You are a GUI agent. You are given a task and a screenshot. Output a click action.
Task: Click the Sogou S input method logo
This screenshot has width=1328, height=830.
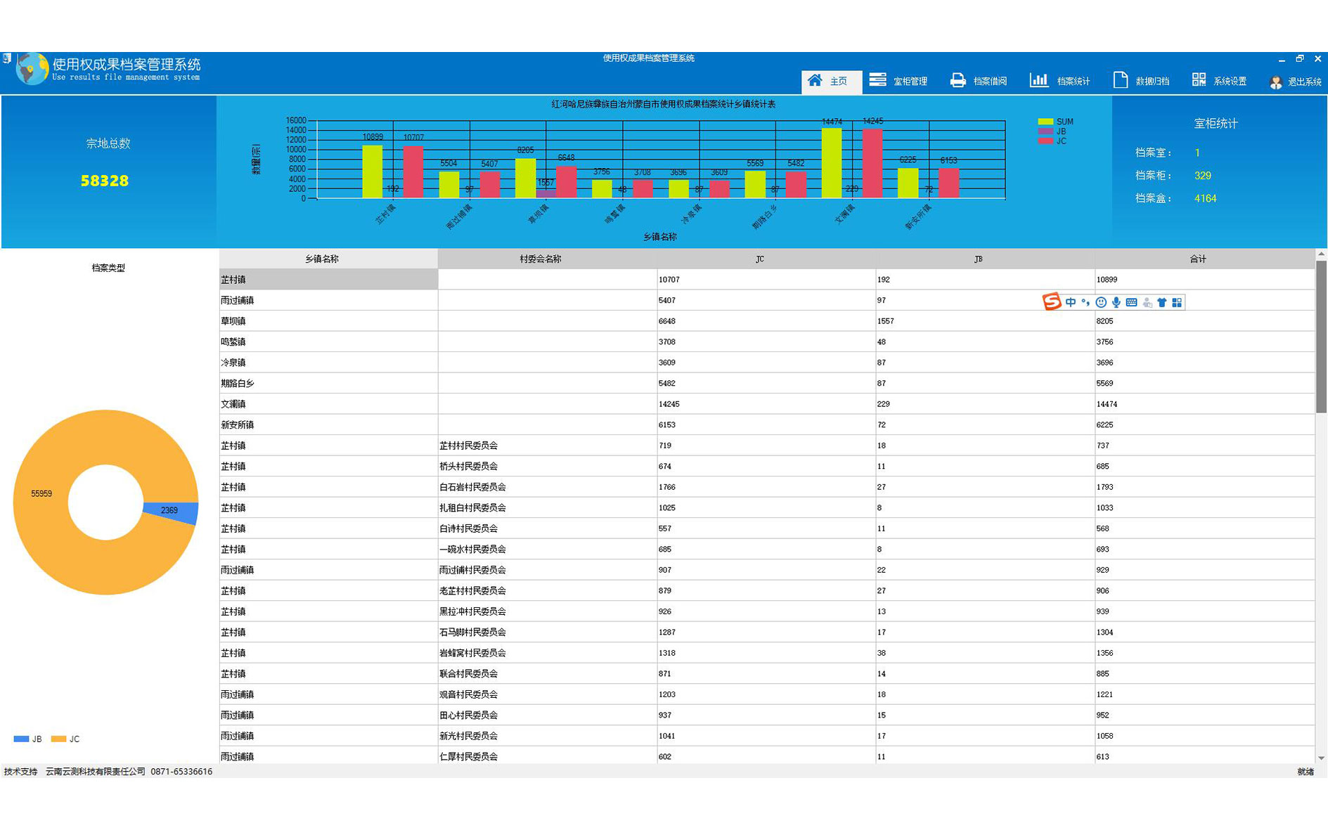(1052, 302)
